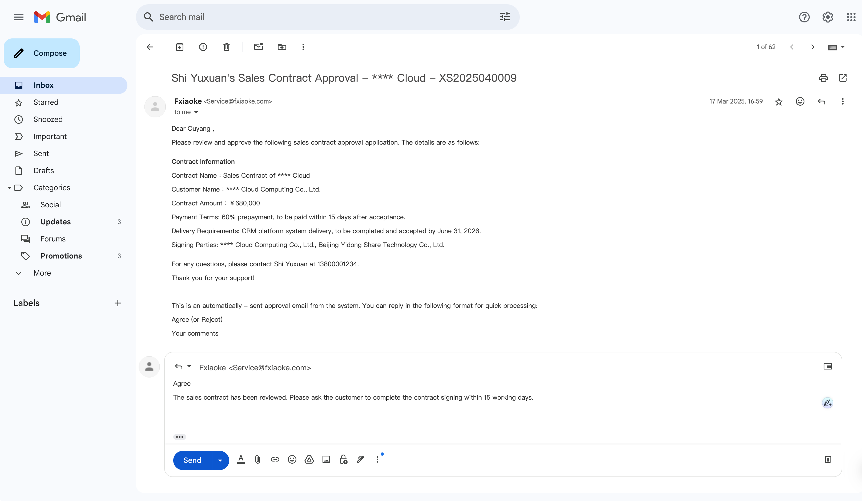
Task: Open the main menu hamburger icon
Action: click(x=18, y=17)
